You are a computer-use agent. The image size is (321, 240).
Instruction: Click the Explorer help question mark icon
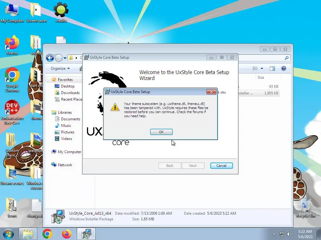click(283, 68)
